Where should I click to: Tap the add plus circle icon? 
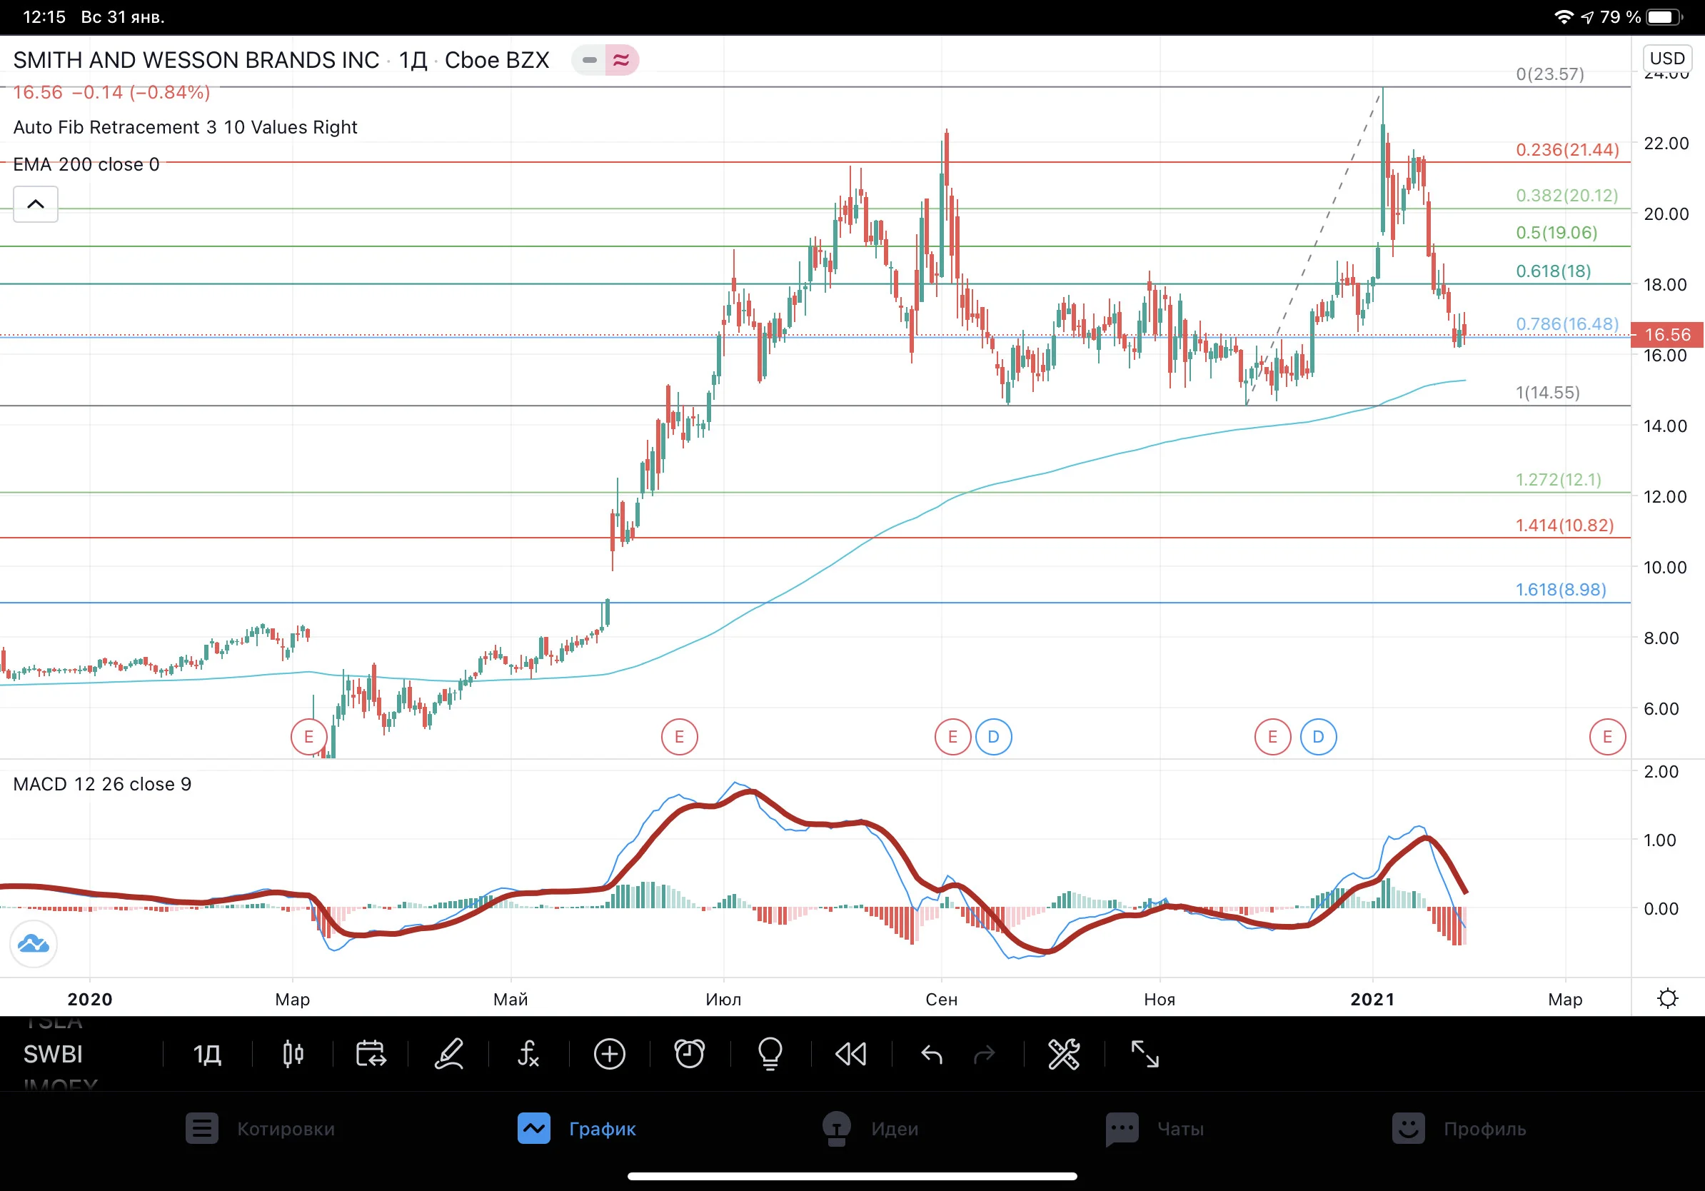[610, 1054]
